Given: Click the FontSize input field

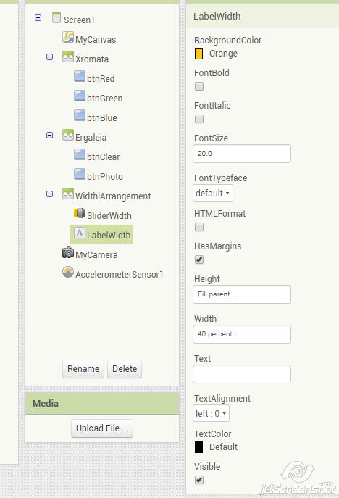Looking at the screenshot, I should tap(242, 154).
